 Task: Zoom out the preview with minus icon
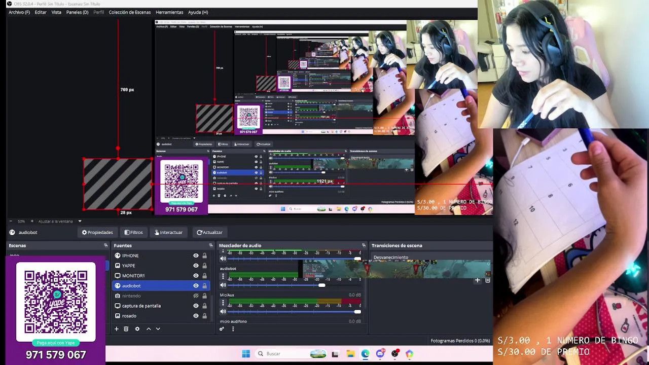(11, 221)
